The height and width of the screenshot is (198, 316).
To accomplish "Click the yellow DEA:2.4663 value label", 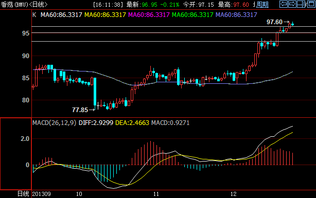I will (132, 123).
